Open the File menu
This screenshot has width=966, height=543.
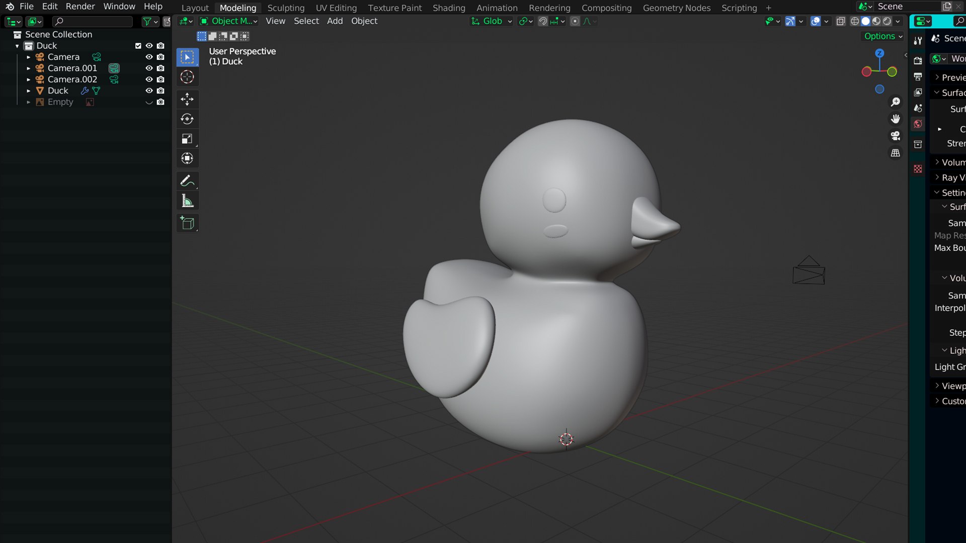tap(26, 7)
